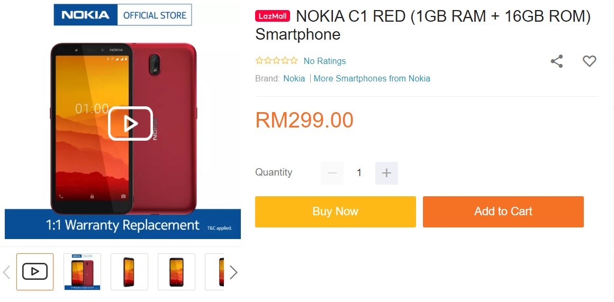Click the LazMall badge
The height and width of the screenshot is (302, 614).
[x=273, y=16]
